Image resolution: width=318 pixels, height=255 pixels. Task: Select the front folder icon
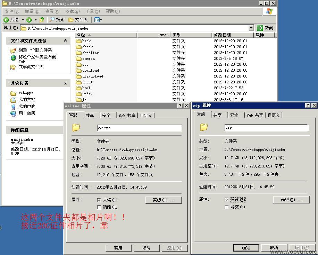point(79,82)
